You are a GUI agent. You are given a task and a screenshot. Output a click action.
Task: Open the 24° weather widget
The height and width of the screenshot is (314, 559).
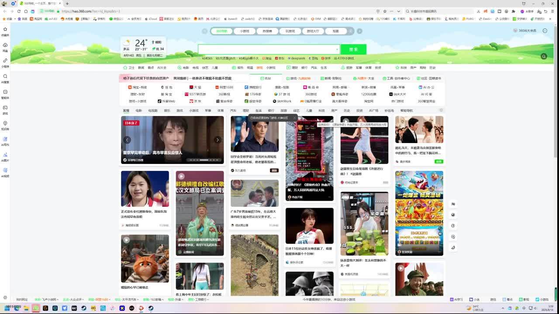(143, 48)
